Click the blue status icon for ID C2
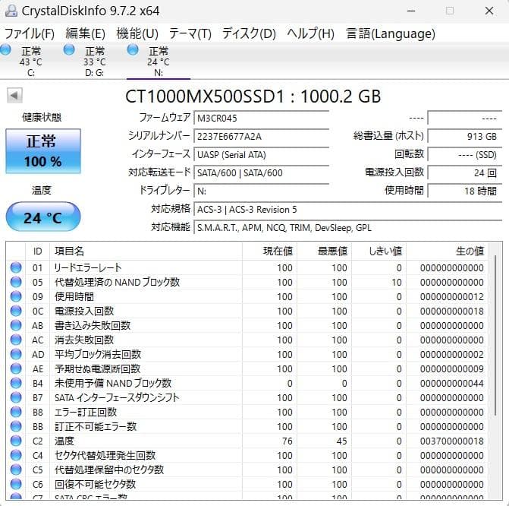509x506 pixels. [16, 441]
